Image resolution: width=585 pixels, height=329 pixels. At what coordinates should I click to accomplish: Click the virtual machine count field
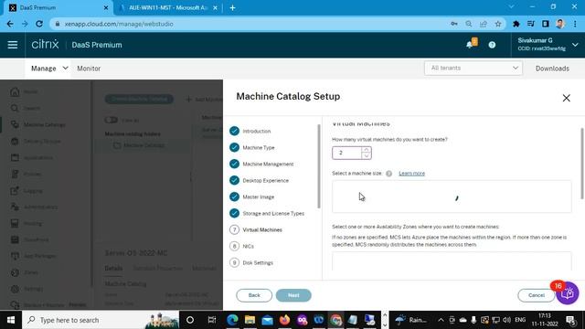pyautogui.click(x=347, y=153)
